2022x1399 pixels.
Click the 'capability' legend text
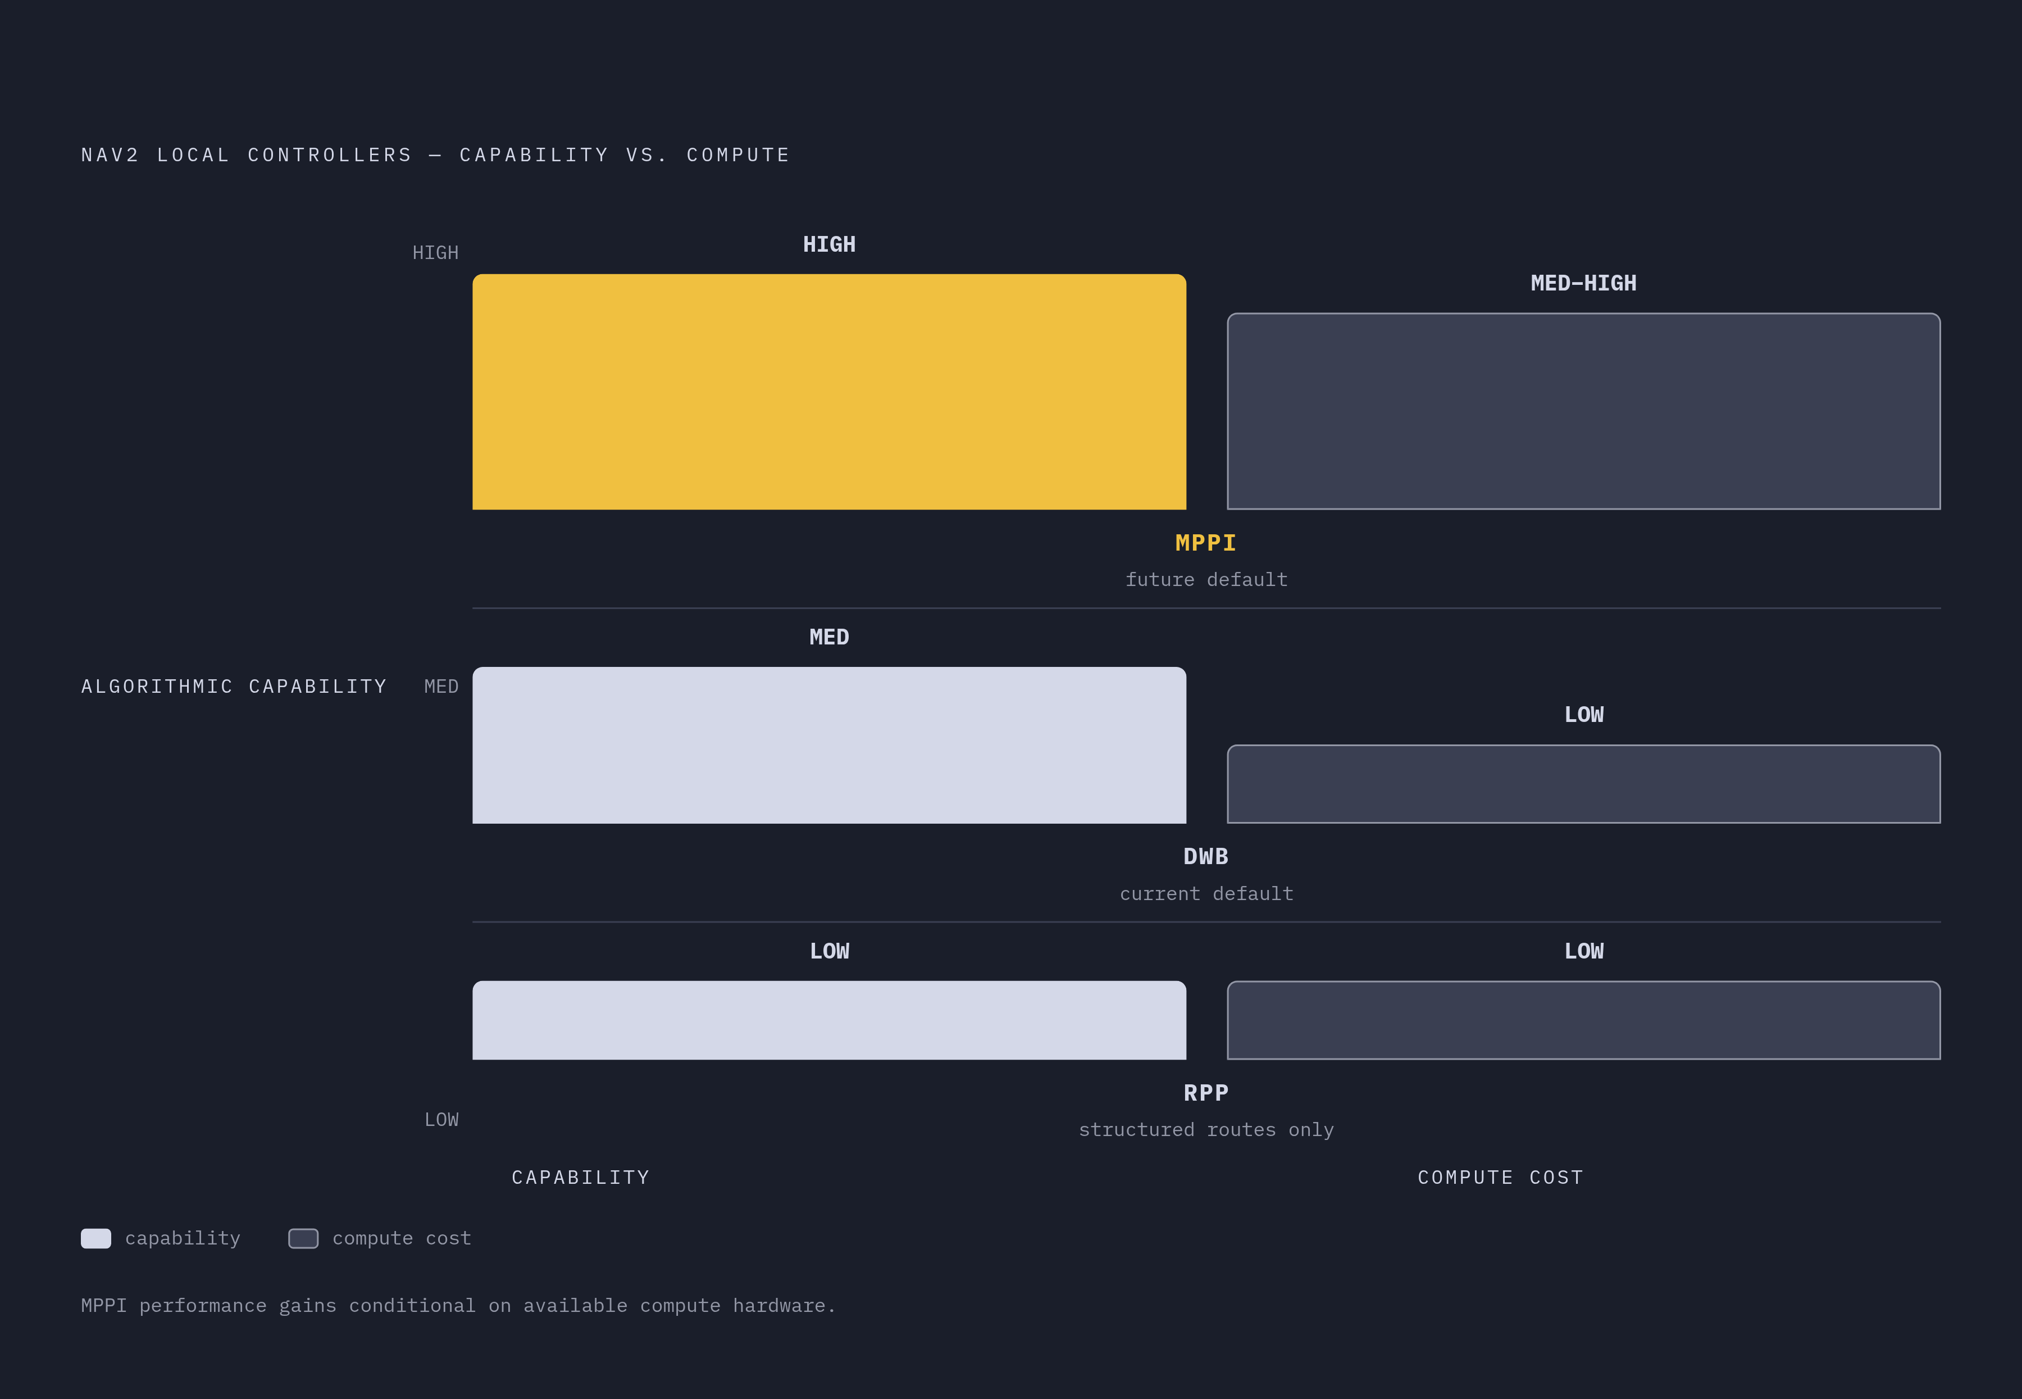point(182,1238)
